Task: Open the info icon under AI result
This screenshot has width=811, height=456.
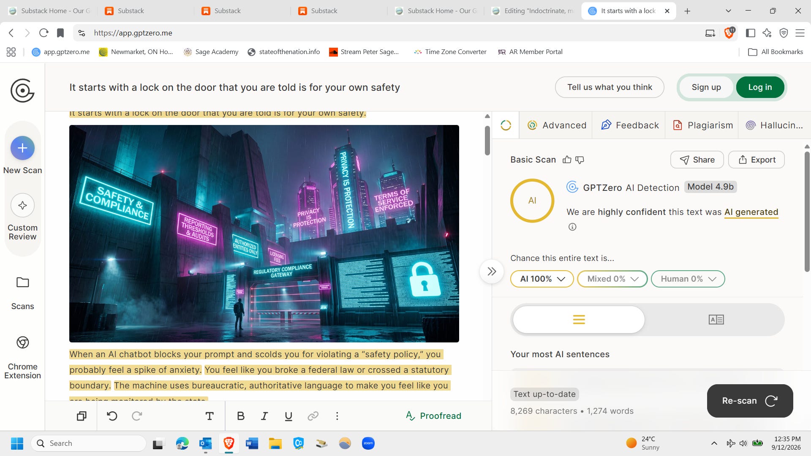Action: [x=572, y=227]
